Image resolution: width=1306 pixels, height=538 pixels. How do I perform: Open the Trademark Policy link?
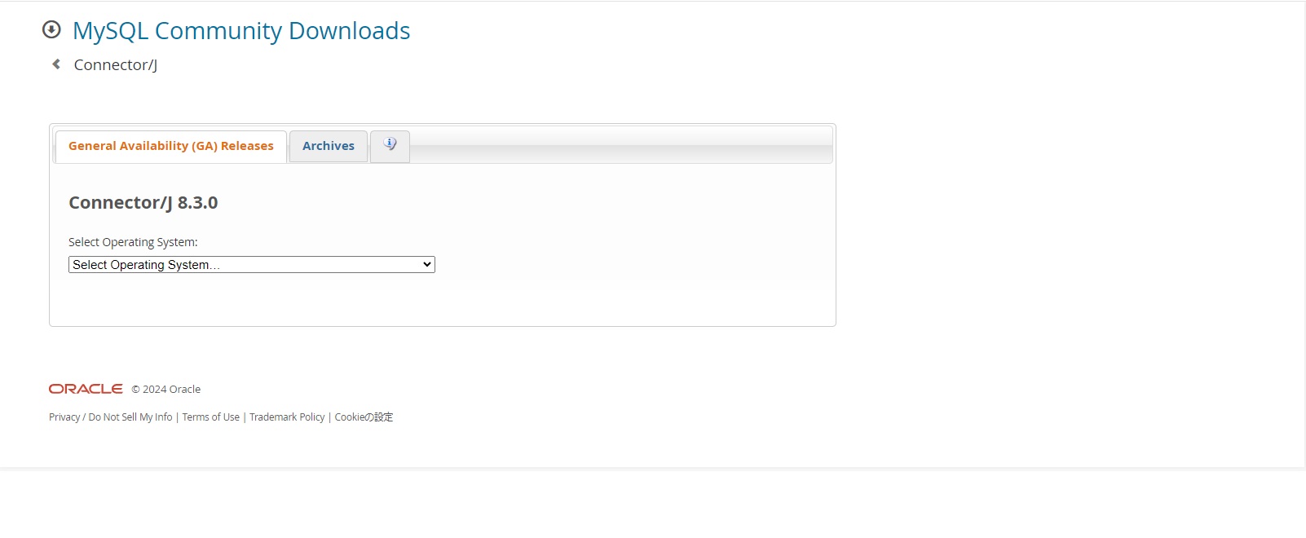point(287,417)
